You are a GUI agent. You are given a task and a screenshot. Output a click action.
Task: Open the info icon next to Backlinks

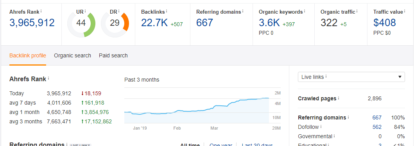[x=167, y=11]
